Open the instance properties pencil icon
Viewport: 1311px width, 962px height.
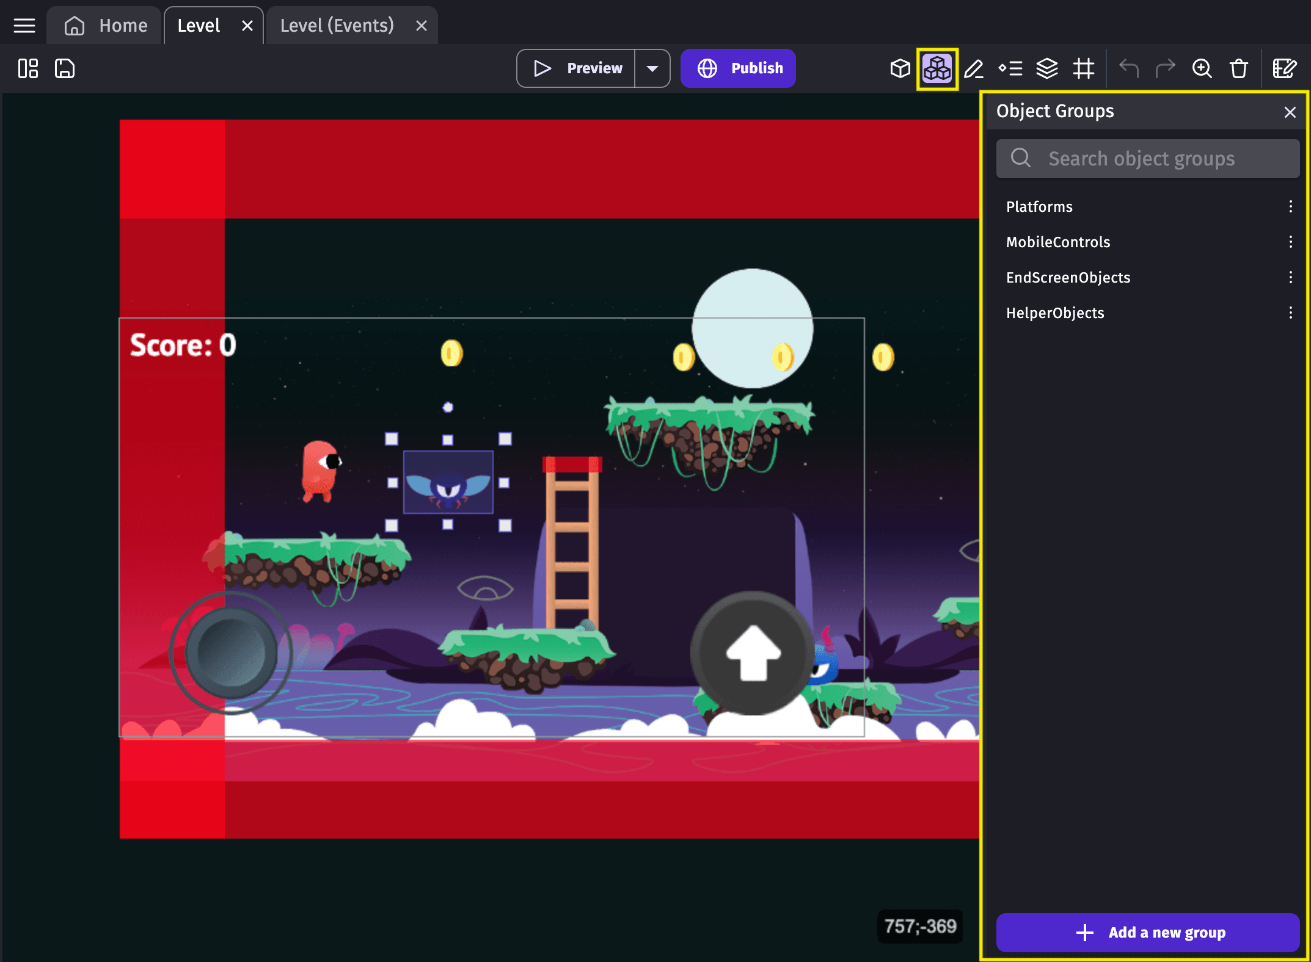(x=973, y=68)
